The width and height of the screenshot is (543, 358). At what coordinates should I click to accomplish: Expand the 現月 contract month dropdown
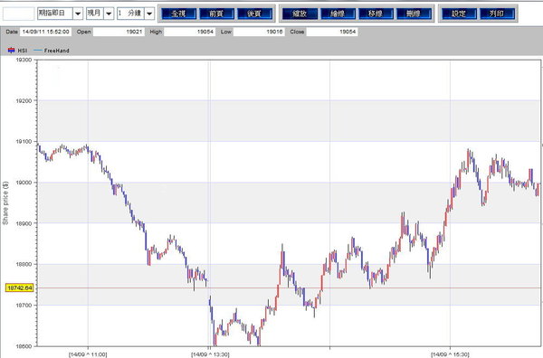point(109,14)
